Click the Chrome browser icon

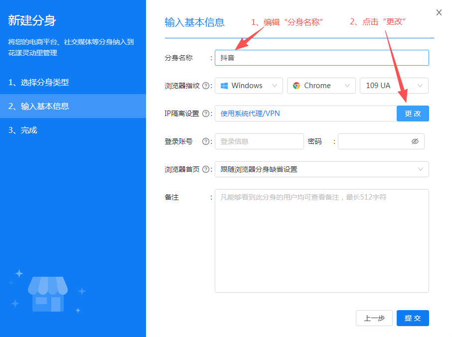[298, 85]
